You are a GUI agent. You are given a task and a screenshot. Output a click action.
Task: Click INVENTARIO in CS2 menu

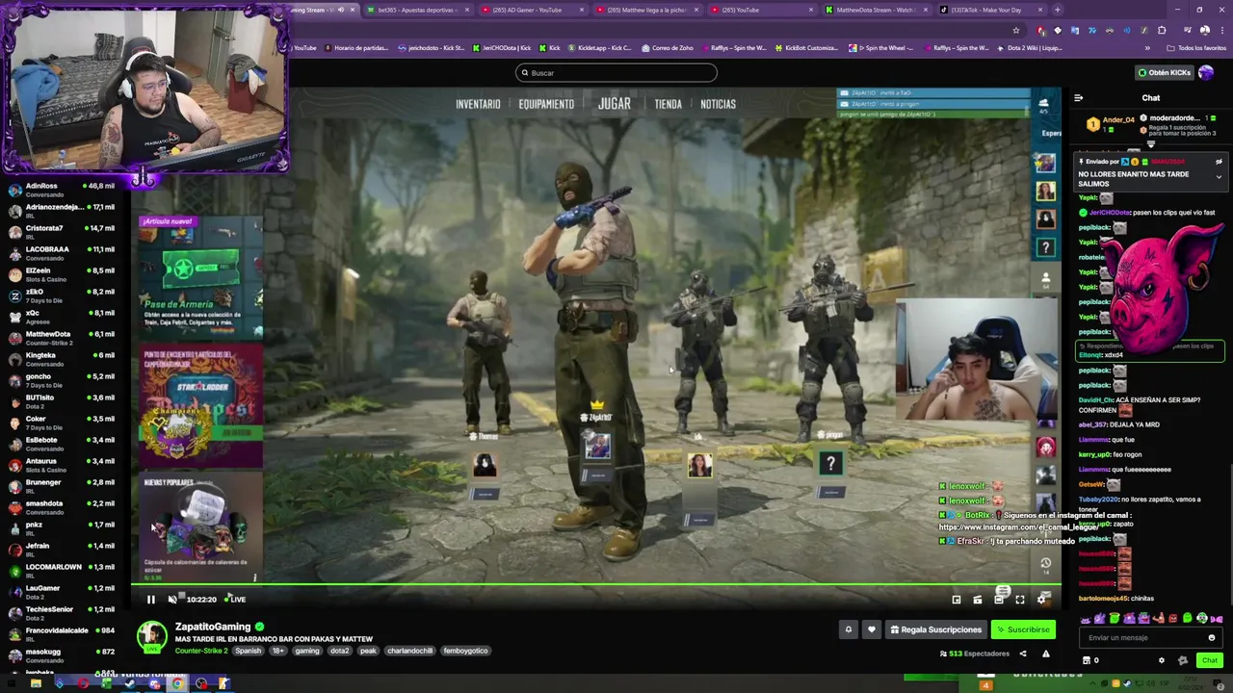pos(478,104)
